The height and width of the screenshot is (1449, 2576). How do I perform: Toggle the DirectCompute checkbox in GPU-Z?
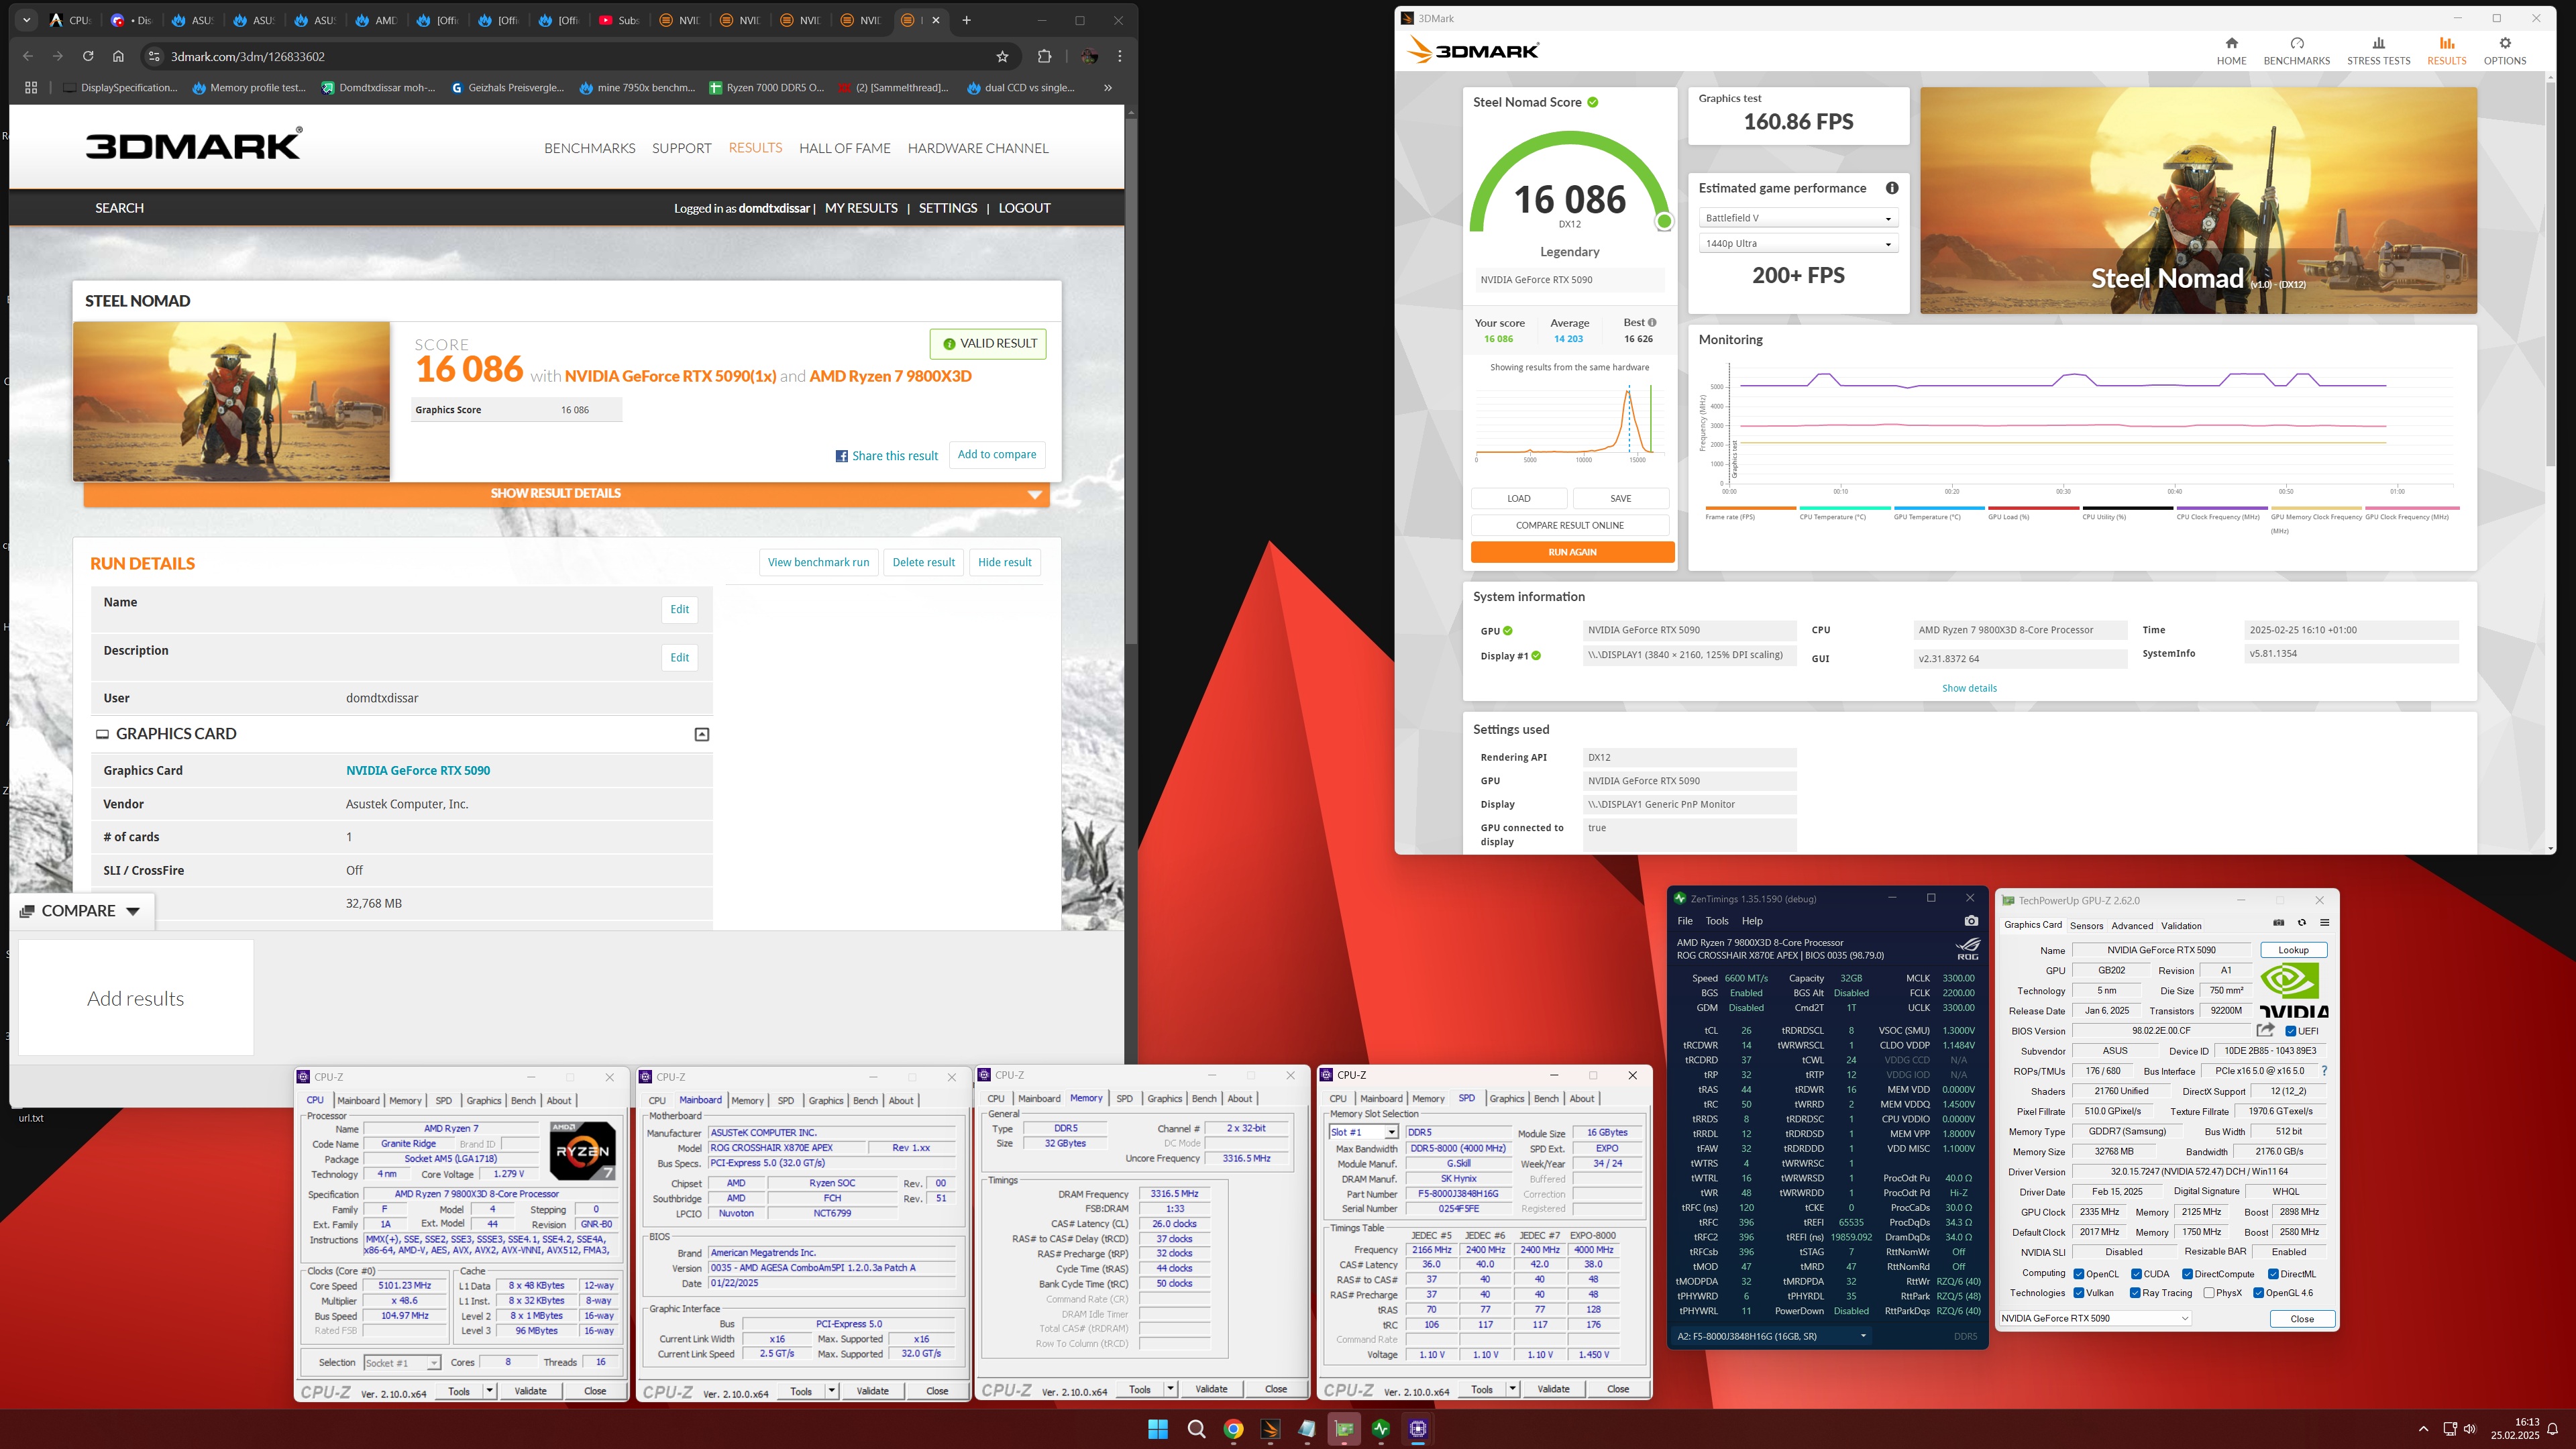pos(2188,1274)
